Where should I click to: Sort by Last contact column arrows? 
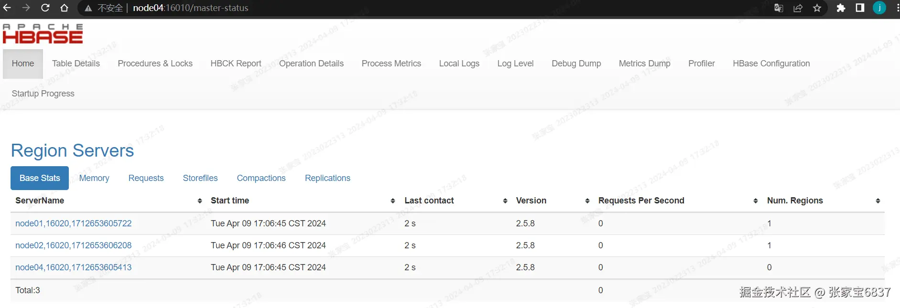505,201
